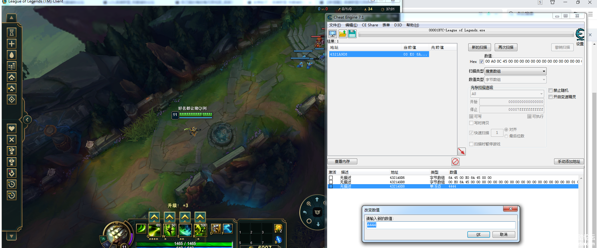This screenshot has height=248, width=597.
Task: Click the diamond icon in game sidebar
Action: [12, 100]
